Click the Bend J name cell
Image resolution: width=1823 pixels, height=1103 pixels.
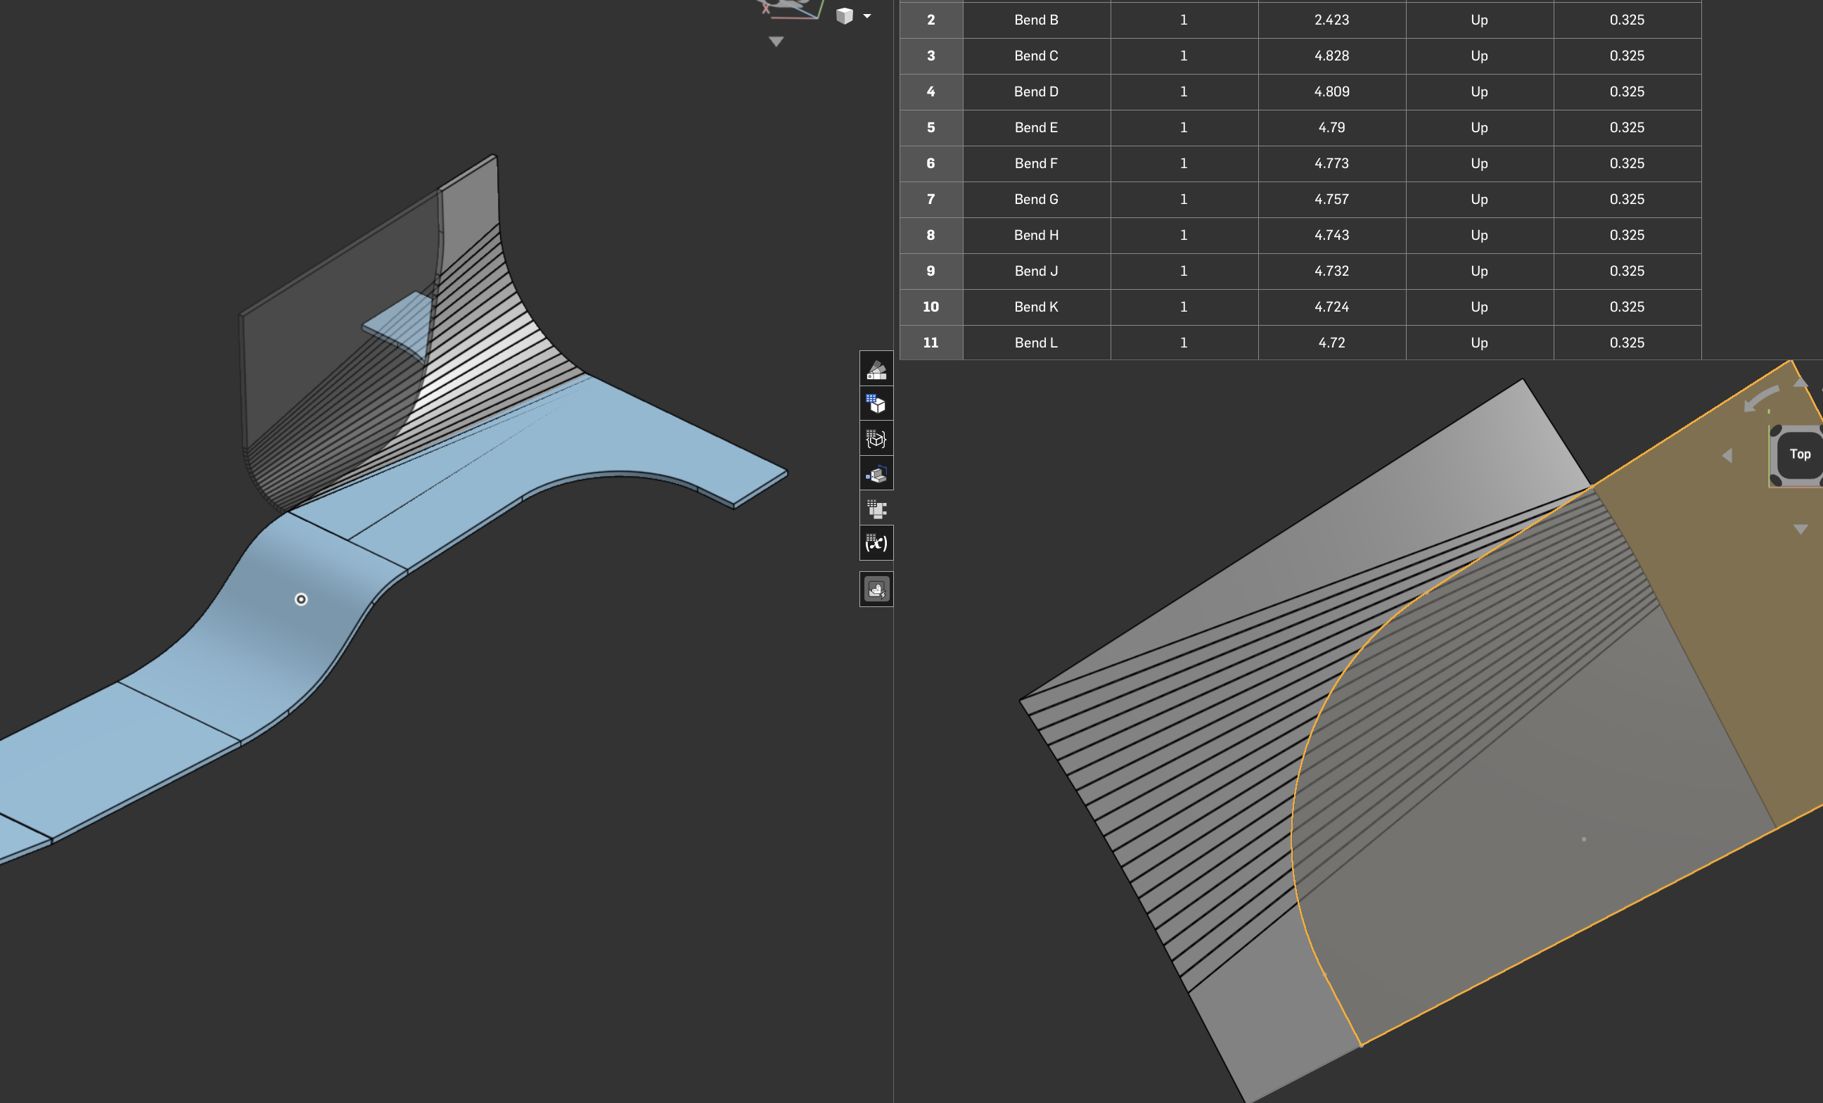point(1036,271)
